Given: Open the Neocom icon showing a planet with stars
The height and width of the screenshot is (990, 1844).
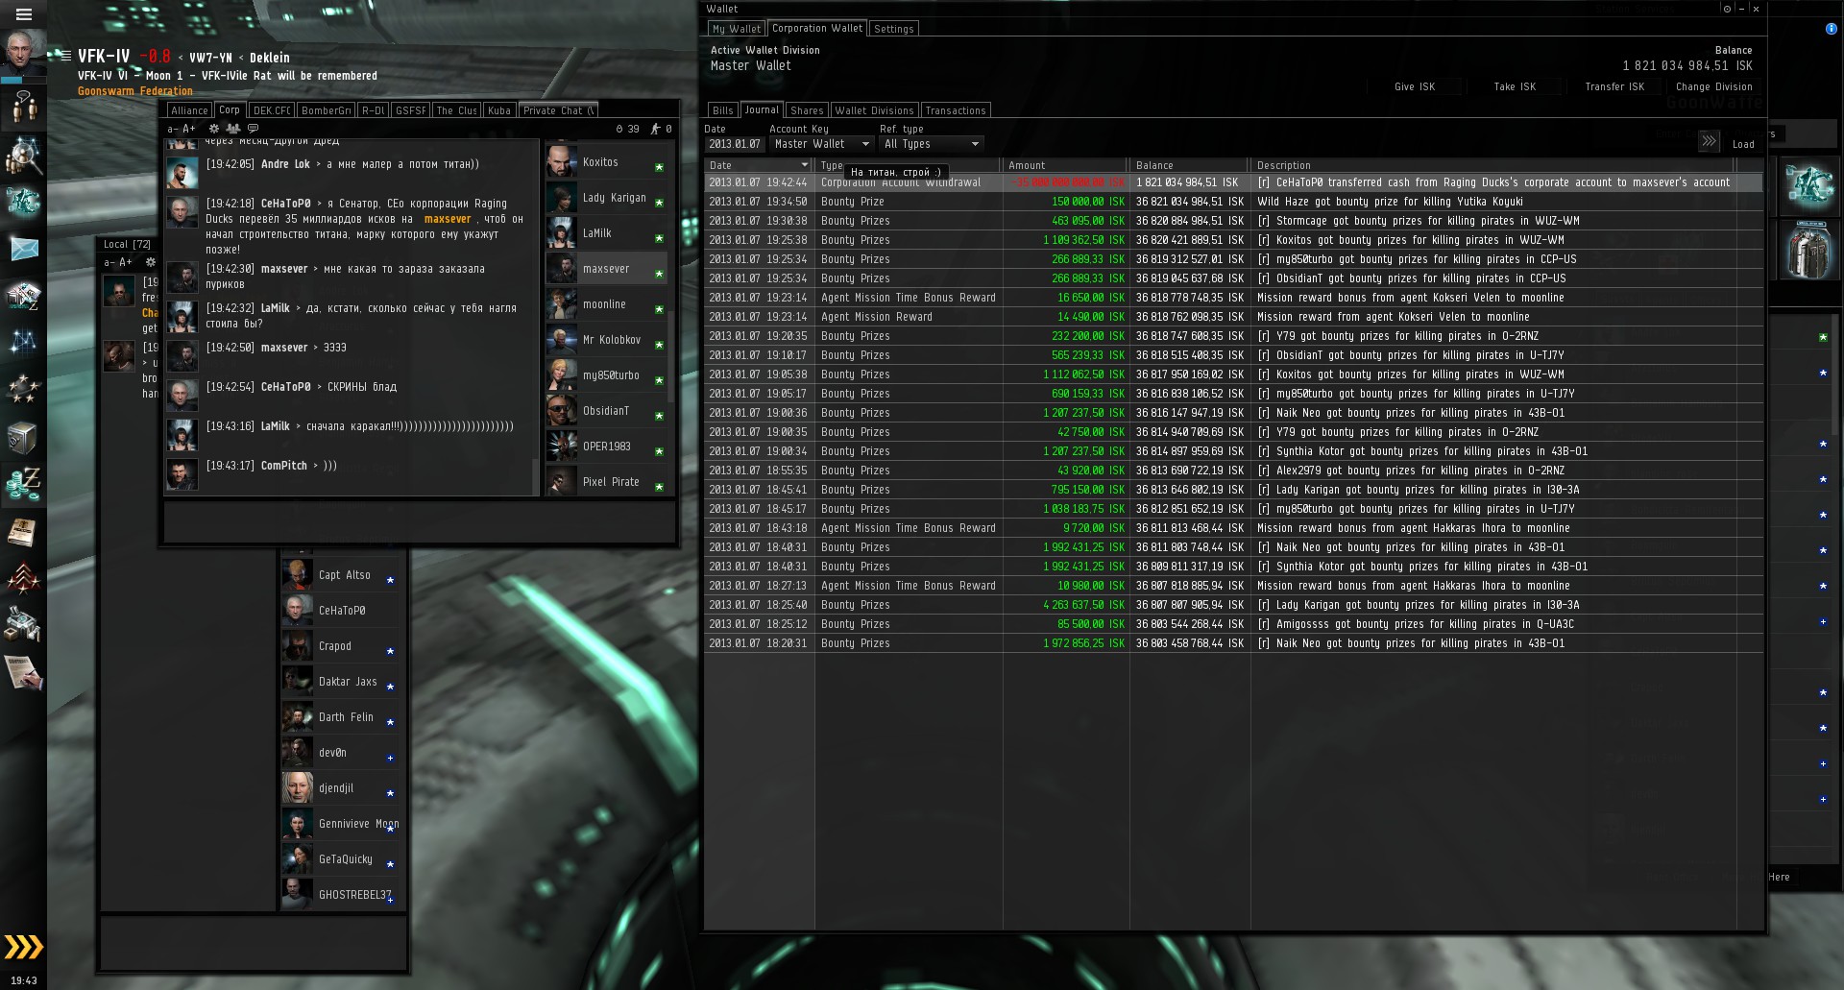Looking at the screenshot, I should (x=23, y=389).
